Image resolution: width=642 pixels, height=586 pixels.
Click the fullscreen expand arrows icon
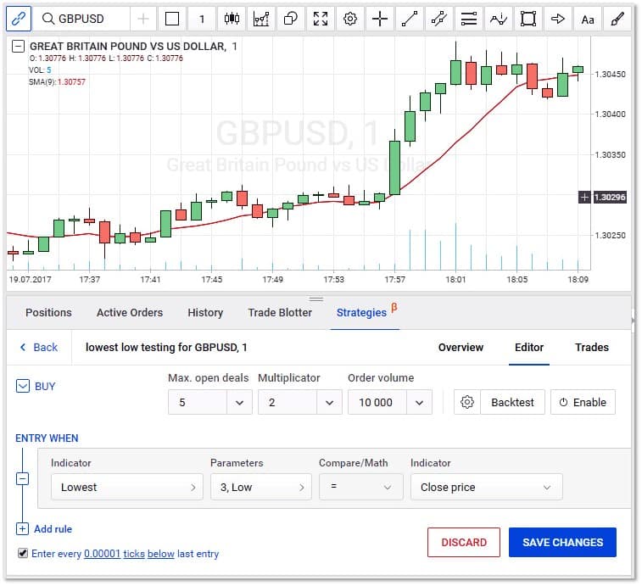pos(320,19)
